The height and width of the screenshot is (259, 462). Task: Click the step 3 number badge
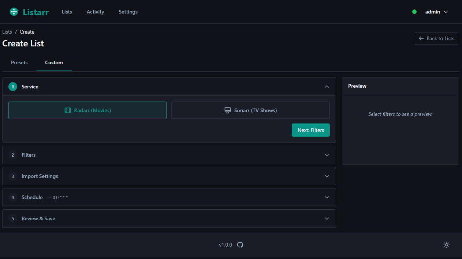click(13, 176)
